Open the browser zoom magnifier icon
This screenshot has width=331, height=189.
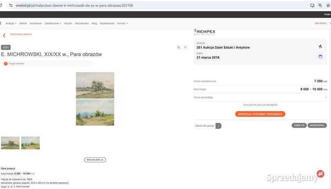click(320, 6)
